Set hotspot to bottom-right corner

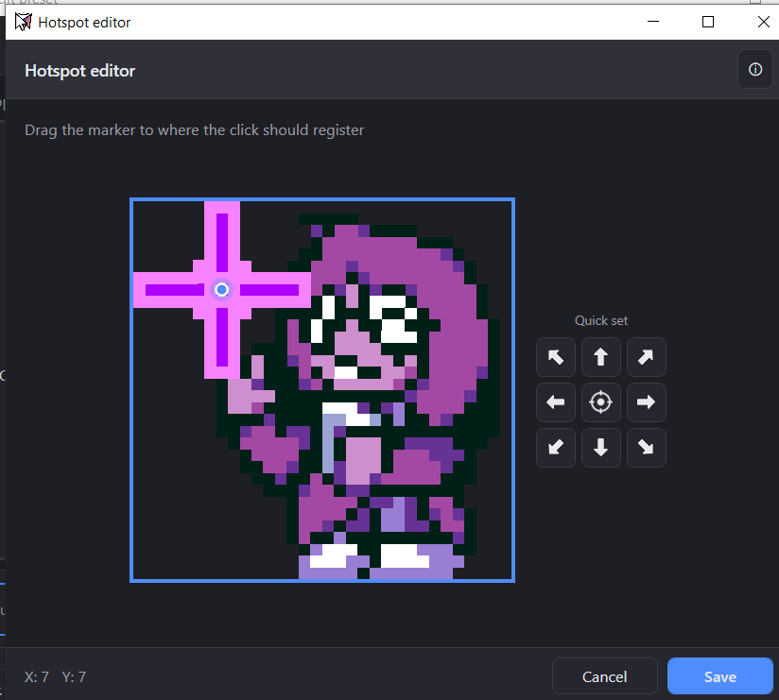point(646,448)
